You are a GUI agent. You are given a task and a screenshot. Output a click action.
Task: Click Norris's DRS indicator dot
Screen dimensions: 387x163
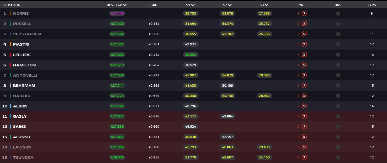point(338,13)
